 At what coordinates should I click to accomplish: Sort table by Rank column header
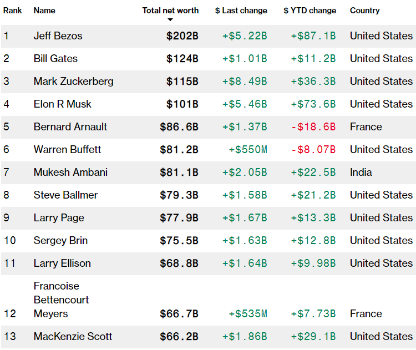point(12,11)
